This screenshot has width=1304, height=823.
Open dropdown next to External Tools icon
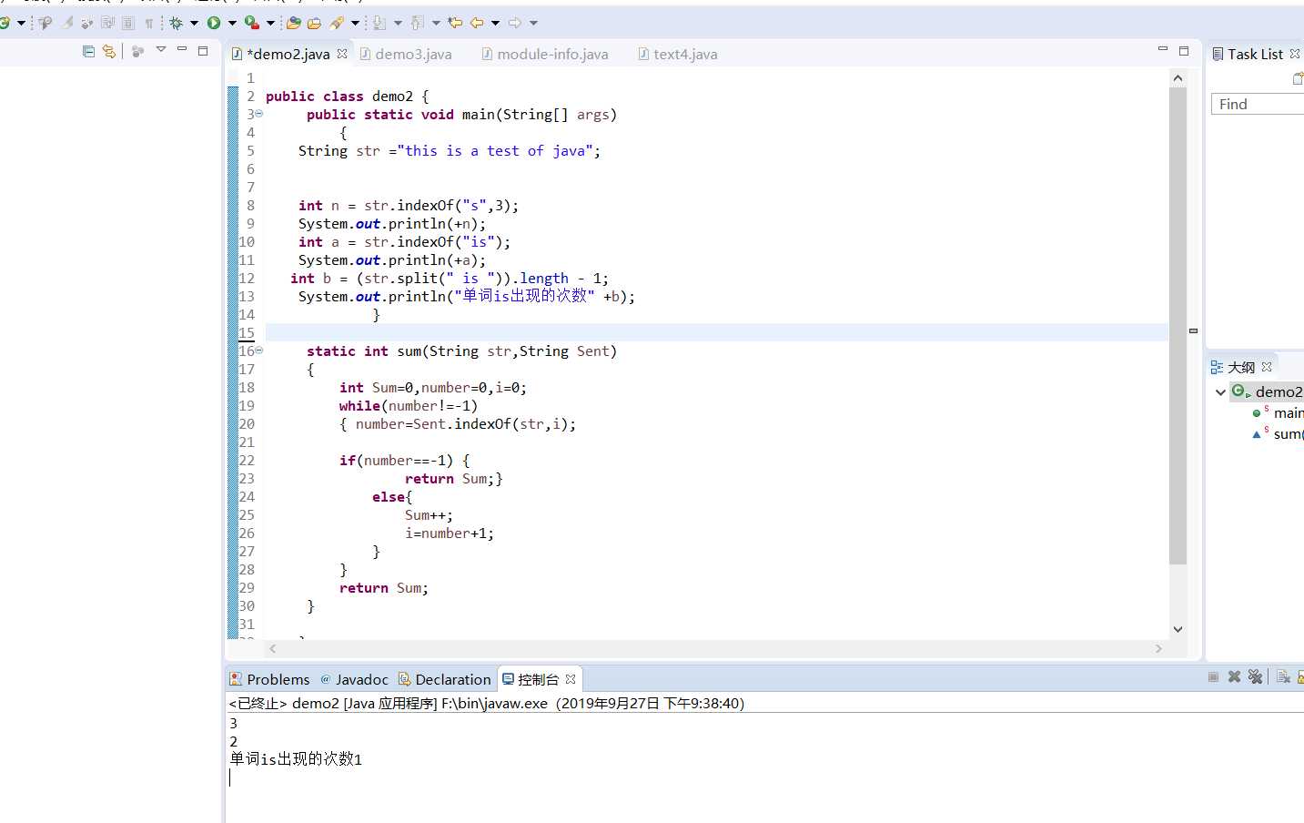(x=270, y=23)
